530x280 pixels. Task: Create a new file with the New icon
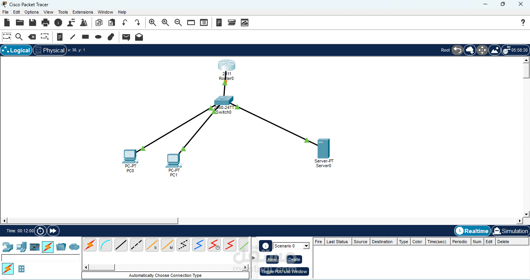click(x=7, y=22)
